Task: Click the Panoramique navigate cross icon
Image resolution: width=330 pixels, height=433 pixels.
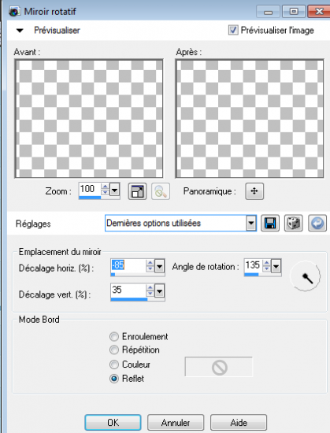Action: click(x=254, y=191)
